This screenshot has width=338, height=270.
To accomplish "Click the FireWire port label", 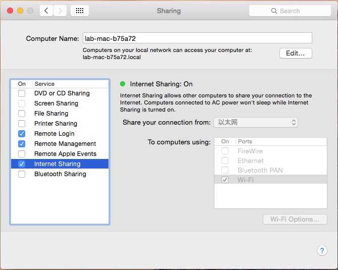I will 250,151.
